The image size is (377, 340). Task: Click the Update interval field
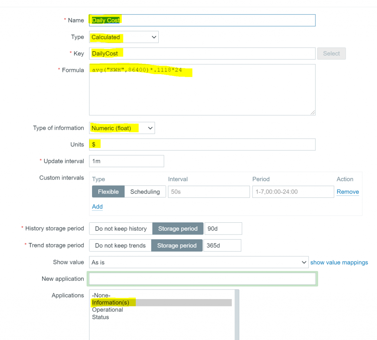126,161
